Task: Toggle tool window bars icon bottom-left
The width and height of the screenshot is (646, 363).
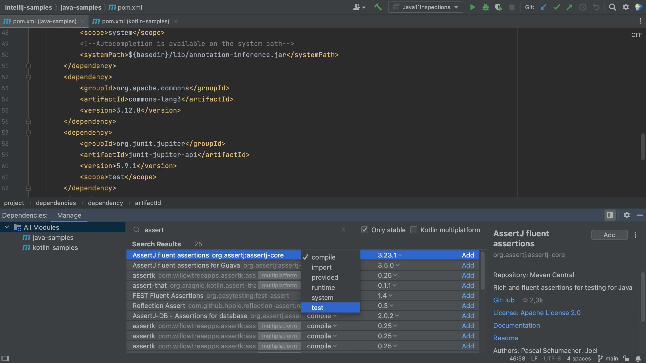Action: 5,358
